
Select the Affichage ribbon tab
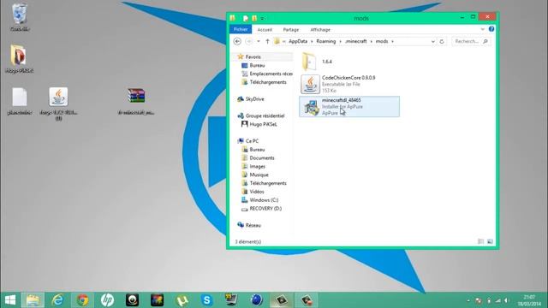320,30
